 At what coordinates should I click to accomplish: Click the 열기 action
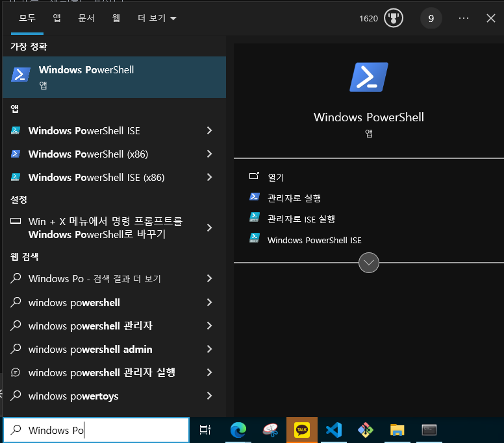(276, 177)
